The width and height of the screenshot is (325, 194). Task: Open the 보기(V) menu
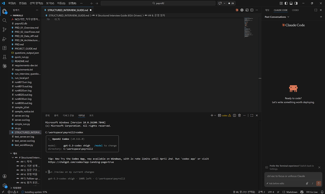50,3
